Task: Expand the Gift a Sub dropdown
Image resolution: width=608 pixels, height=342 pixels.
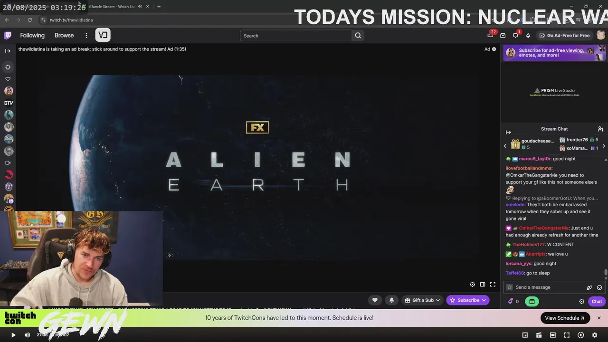Action: [422, 300]
